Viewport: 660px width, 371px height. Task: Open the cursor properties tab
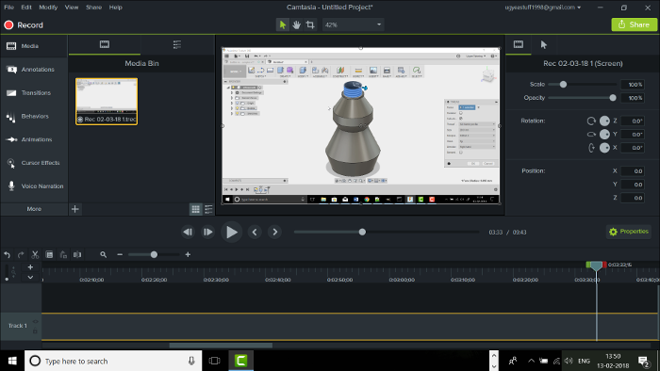tap(543, 44)
